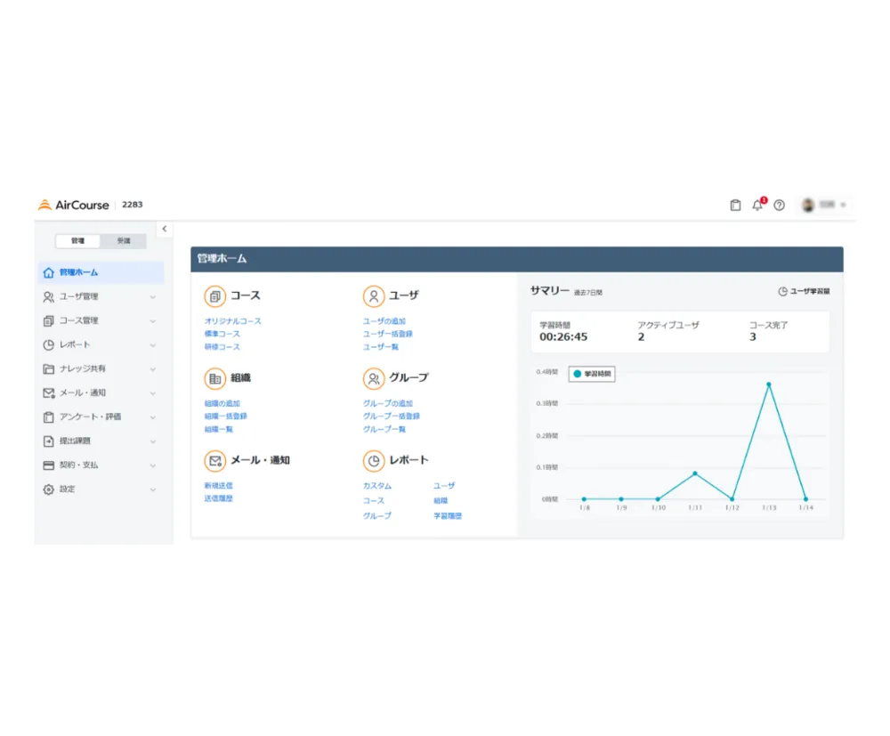Click the 1/13 peak data point on chart

coord(768,384)
